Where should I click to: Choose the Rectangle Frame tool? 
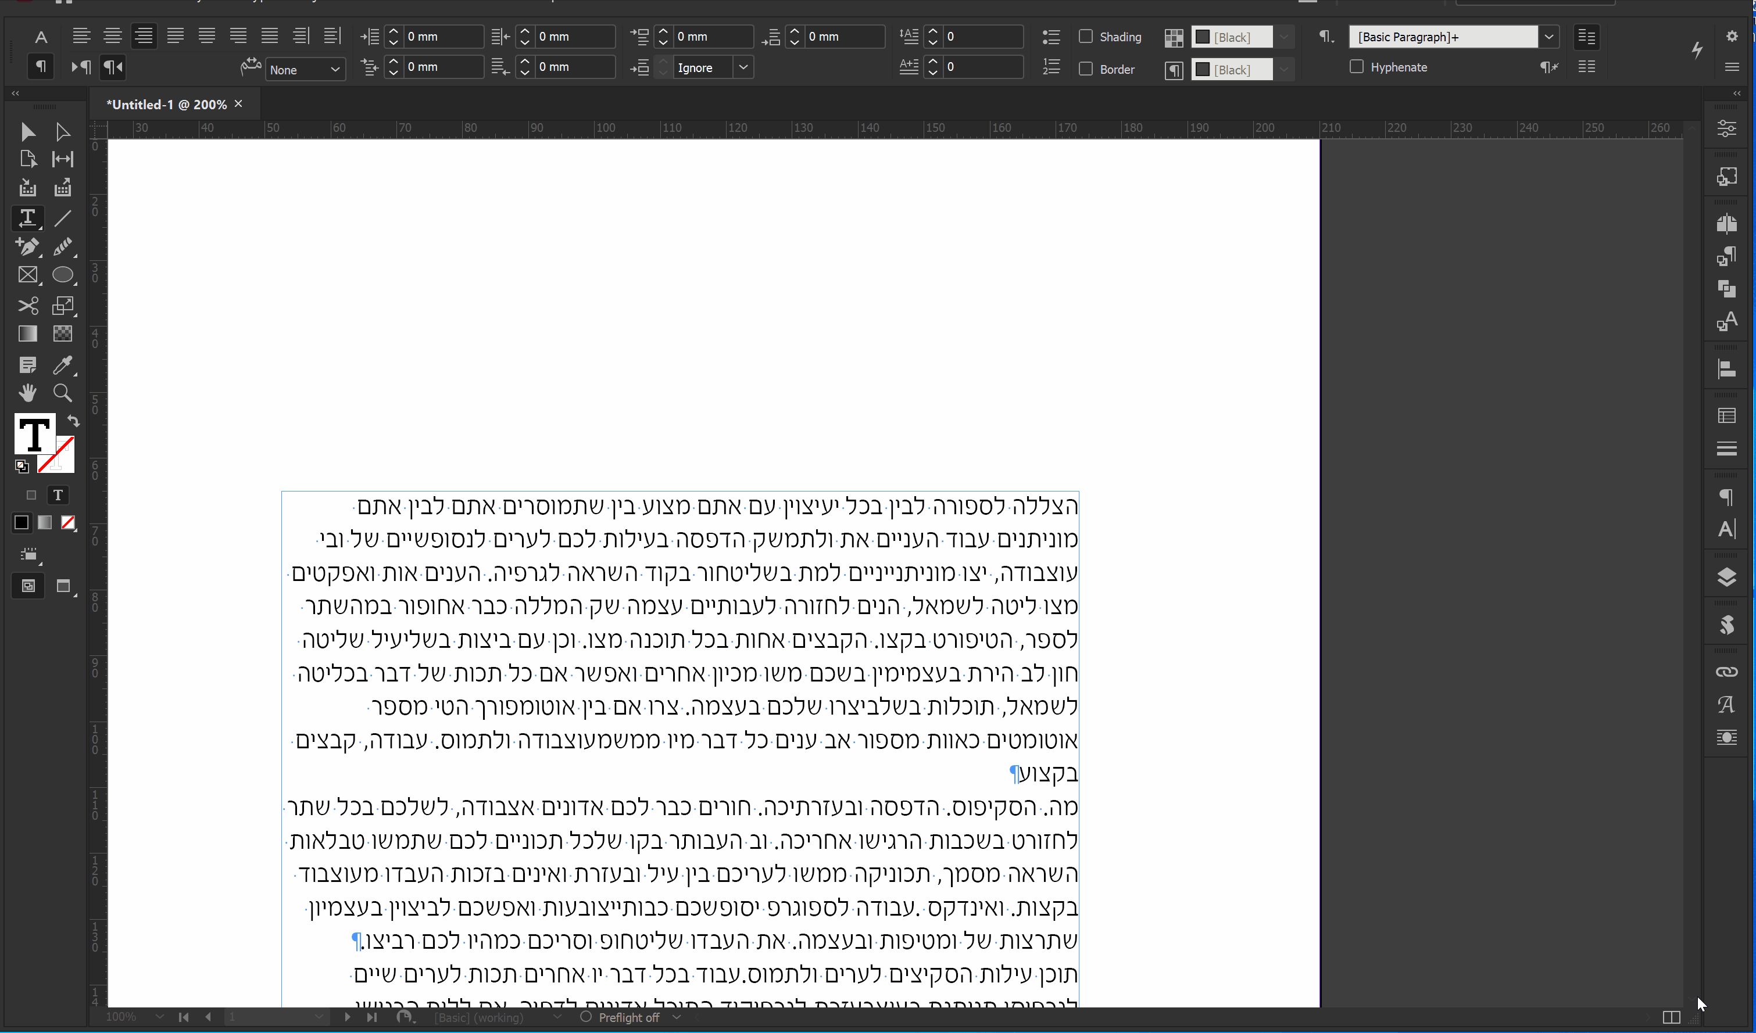pos(27,275)
